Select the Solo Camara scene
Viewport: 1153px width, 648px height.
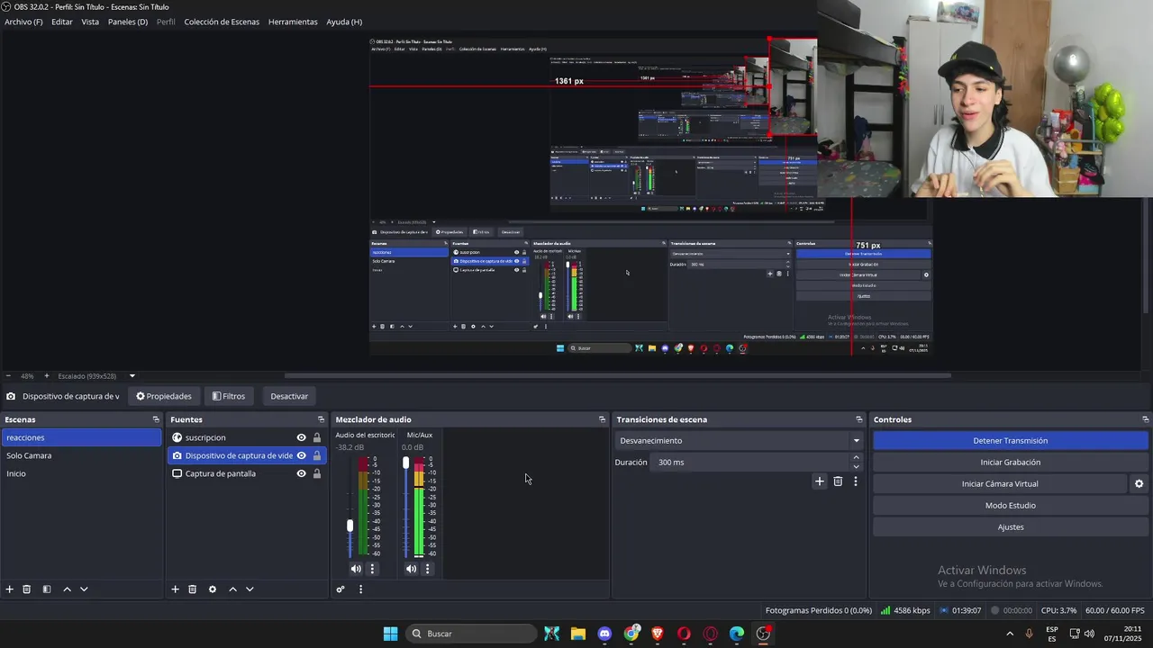click(81, 455)
